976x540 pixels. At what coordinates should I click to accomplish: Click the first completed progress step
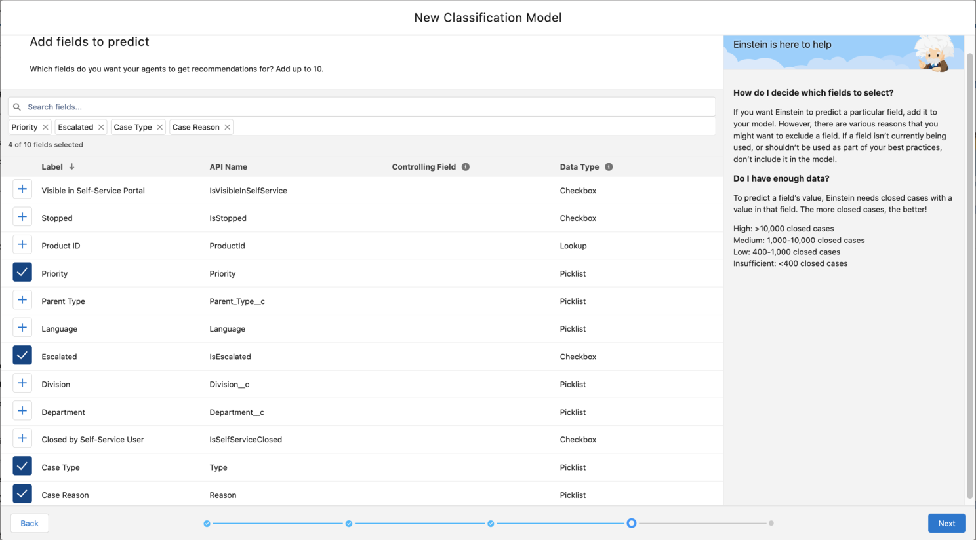pos(207,524)
